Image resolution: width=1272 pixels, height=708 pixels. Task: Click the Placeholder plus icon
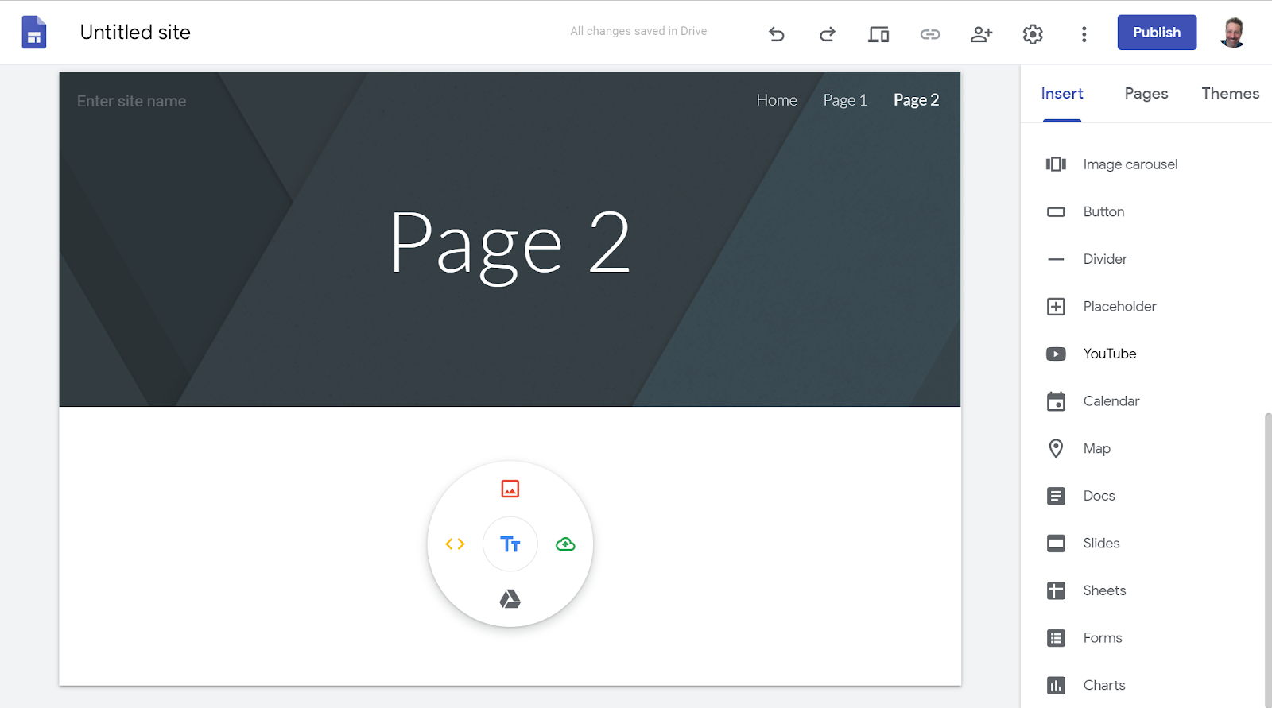1056,307
